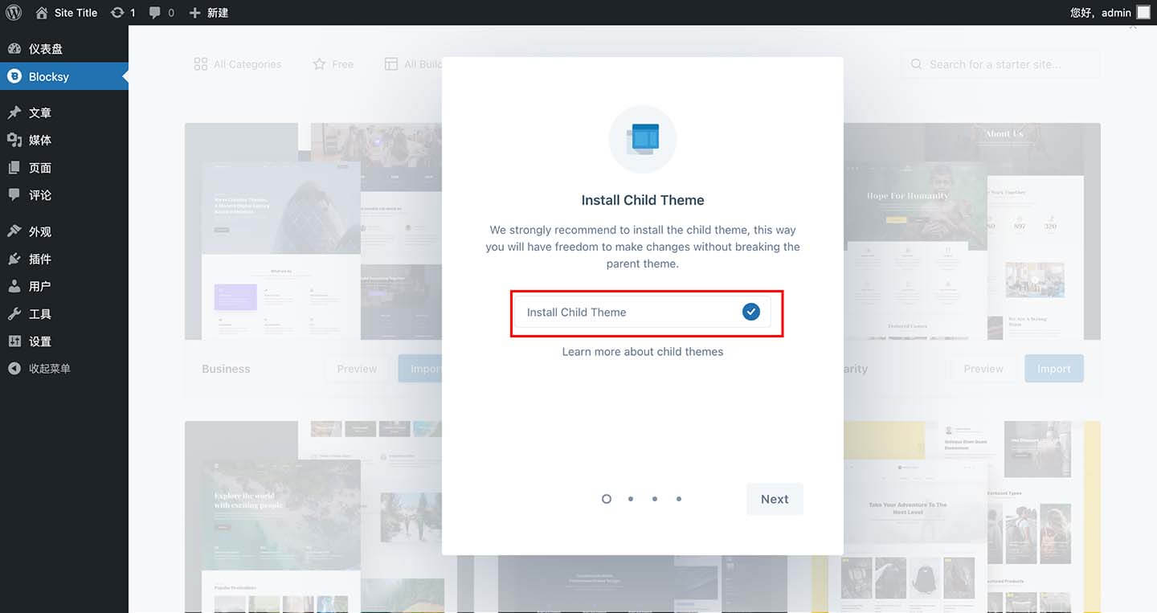The height and width of the screenshot is (613, 1157).
Task: Click the Next button
Action: click(x=775, y=499)
